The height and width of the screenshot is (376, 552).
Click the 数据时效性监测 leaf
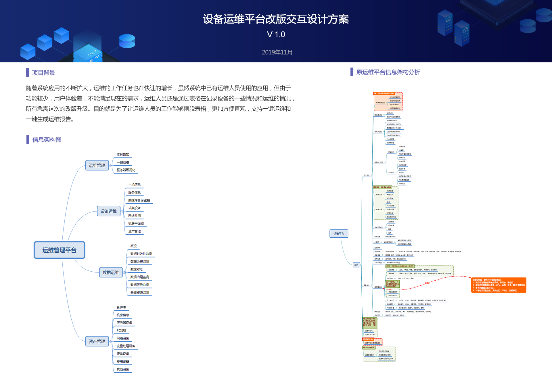[x=141, y=254]
